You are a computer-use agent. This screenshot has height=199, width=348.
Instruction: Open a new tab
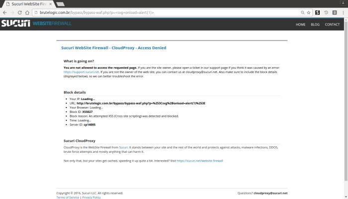click(61, 4)
